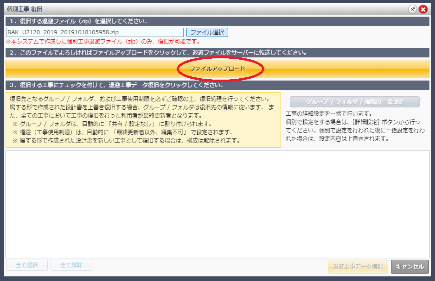Click the 工事の詳細設定を一括で行います text
This screenshot has height=281, width=435.
(329, 114)
